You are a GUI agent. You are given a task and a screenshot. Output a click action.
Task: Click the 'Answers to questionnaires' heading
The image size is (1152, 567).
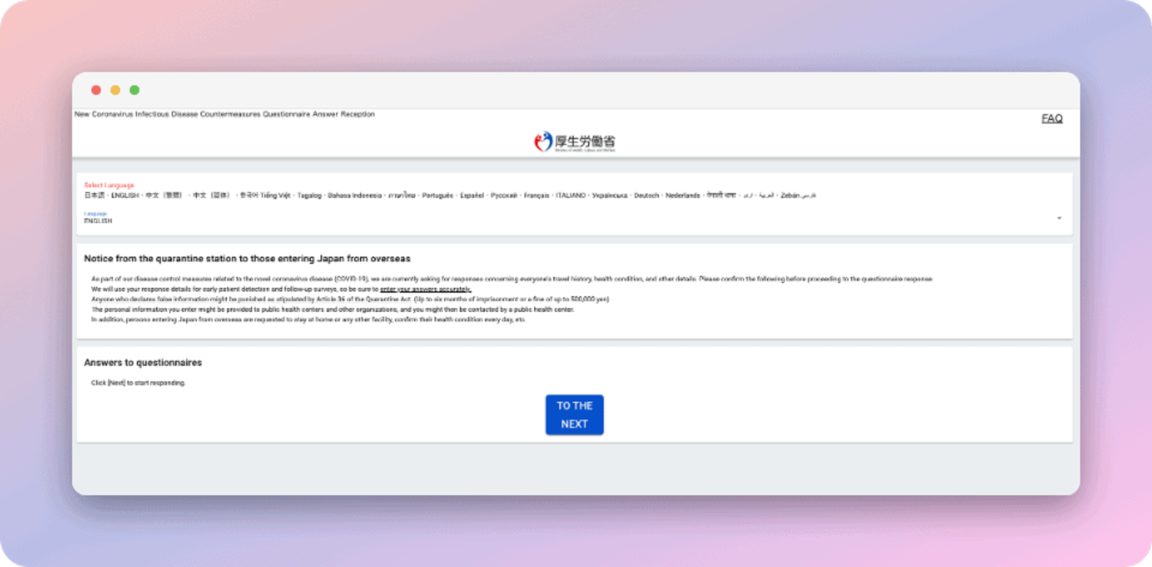[x=143, y=362]
